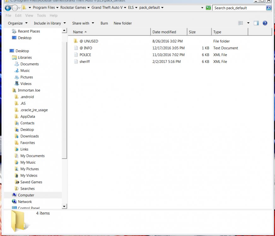Viewport: 275px width, 236px height.
Task: Click the Forward navigation arrow button
Action: pyautogui.click(x=15, y=8)
